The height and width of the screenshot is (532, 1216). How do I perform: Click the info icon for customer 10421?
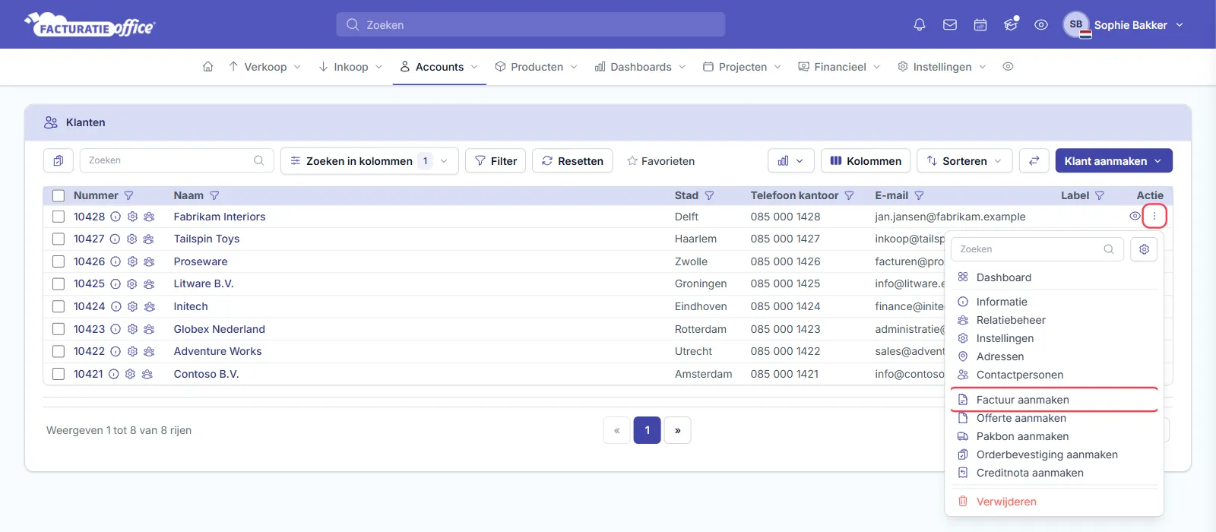pos(114,374)
